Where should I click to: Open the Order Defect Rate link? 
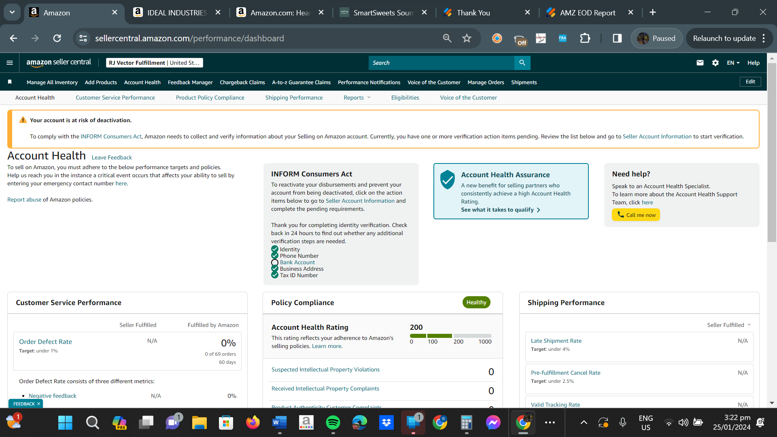point(45,342)
